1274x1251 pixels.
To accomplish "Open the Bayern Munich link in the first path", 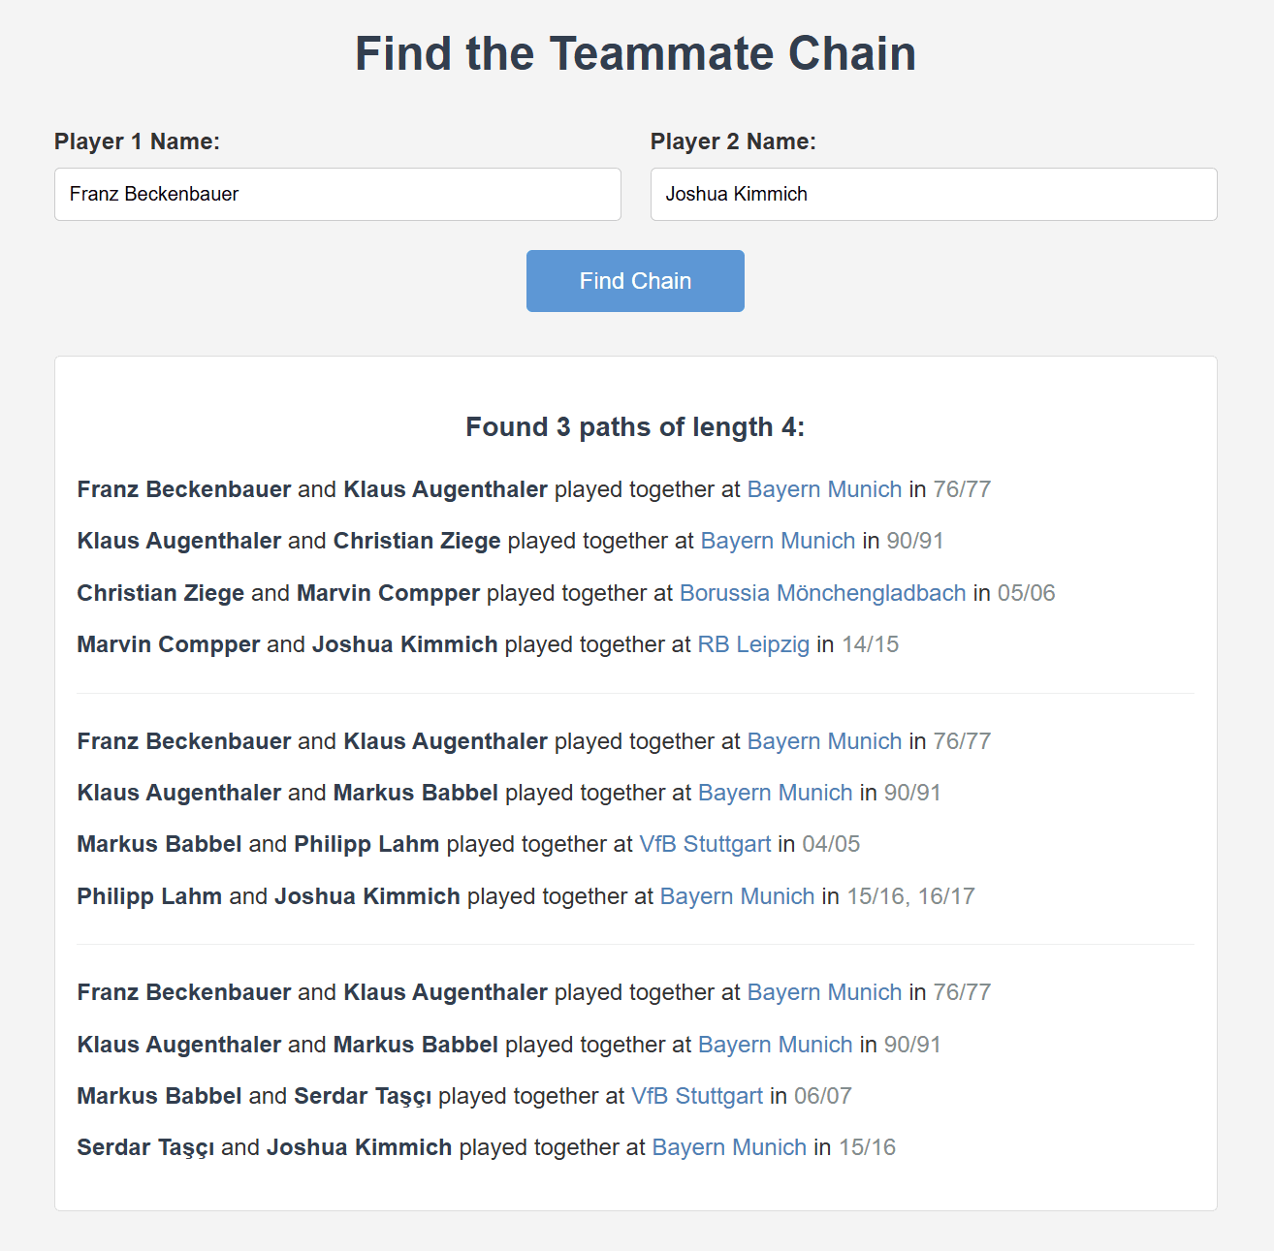I will pos(823,489).
